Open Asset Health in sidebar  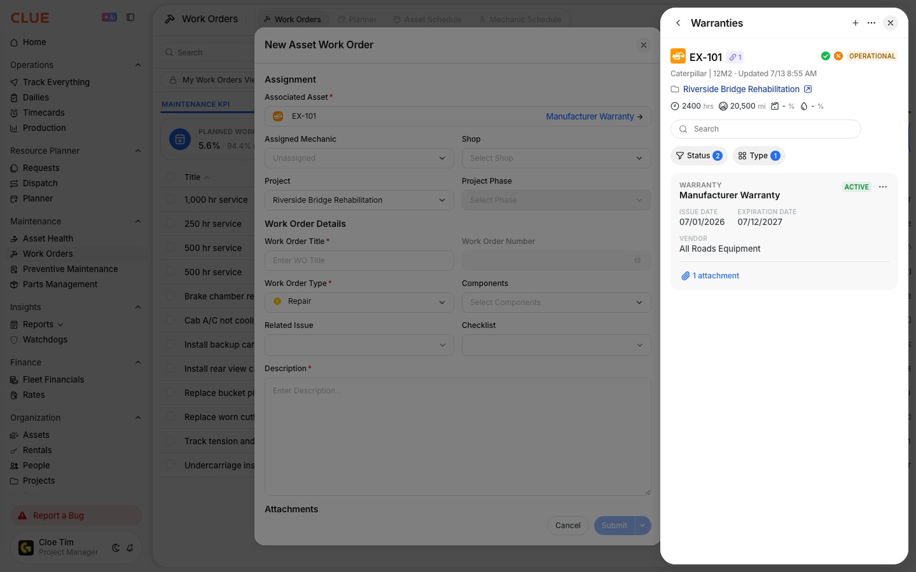click(48, 238)
